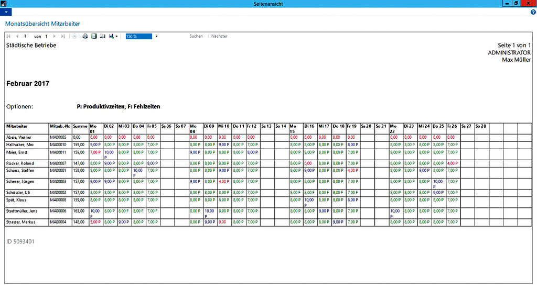Open the help question mark icon
Image resolution: width=537 pixels, height=288 pixels.
(533, 12)
